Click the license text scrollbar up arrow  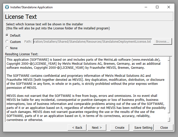point(169,58)
